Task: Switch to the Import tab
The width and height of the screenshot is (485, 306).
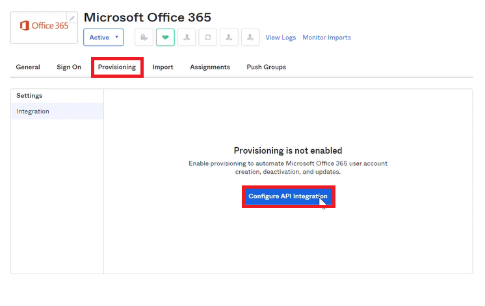Action: 163,67
